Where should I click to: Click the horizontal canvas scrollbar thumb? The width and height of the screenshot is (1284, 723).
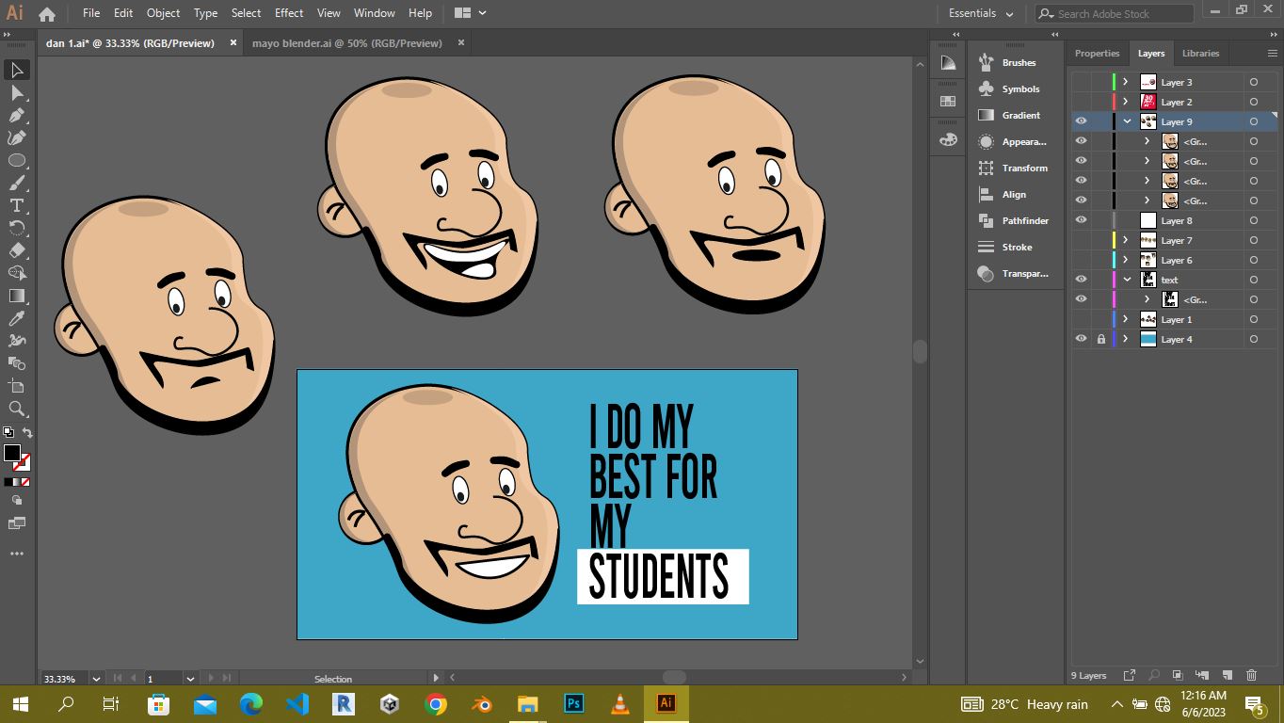point(674,677)
